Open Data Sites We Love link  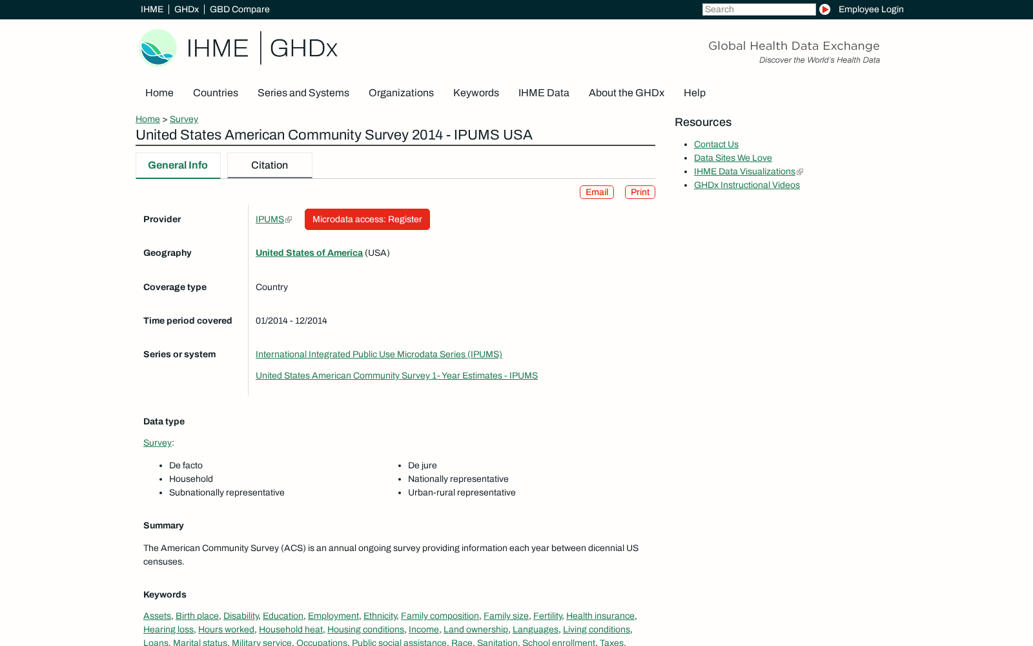tap(733, 158)
